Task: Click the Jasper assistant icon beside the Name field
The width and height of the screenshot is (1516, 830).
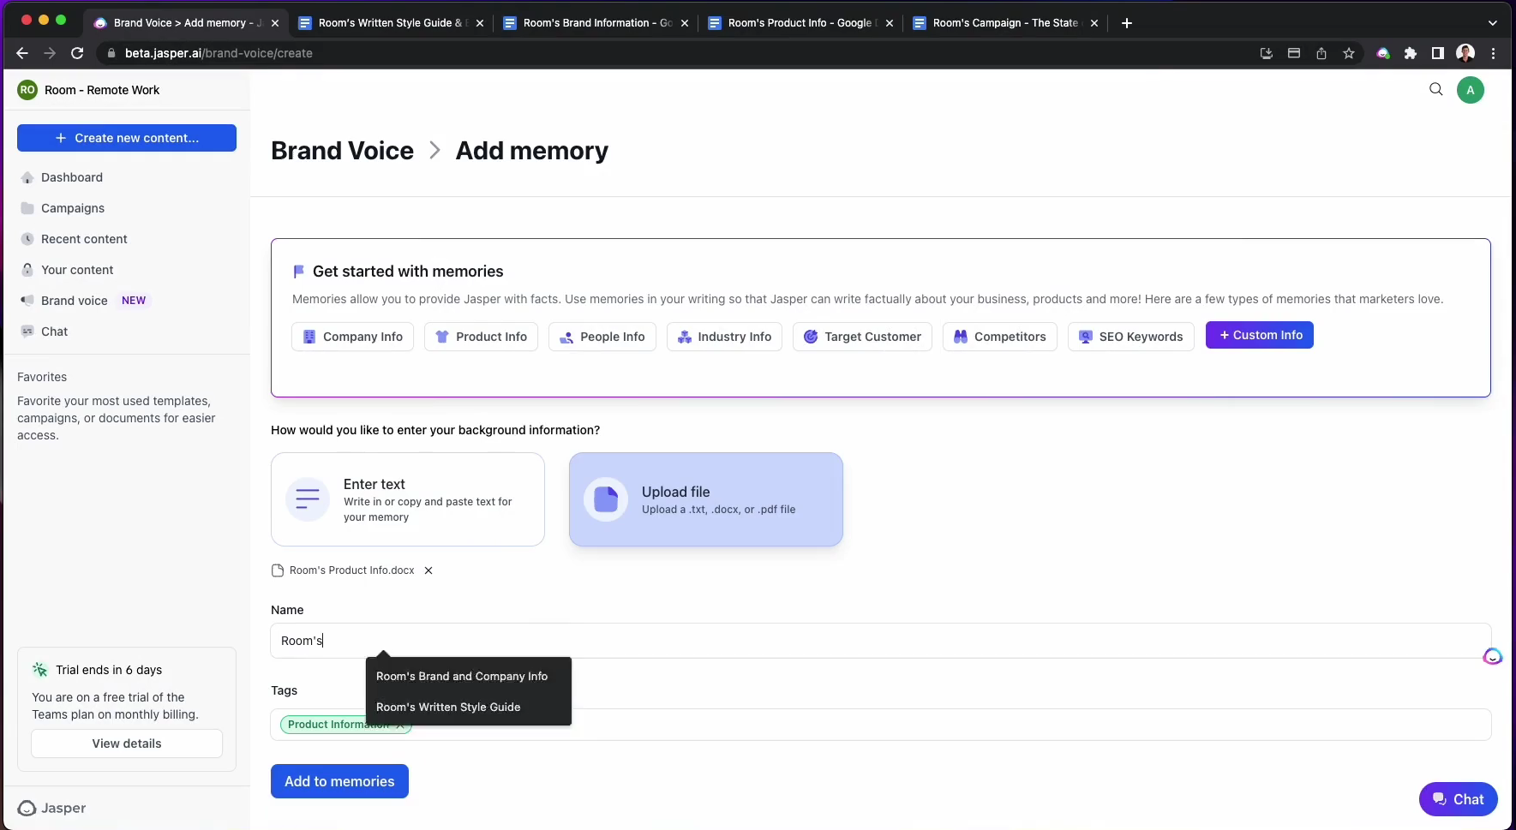Action: pos(1493,656)
